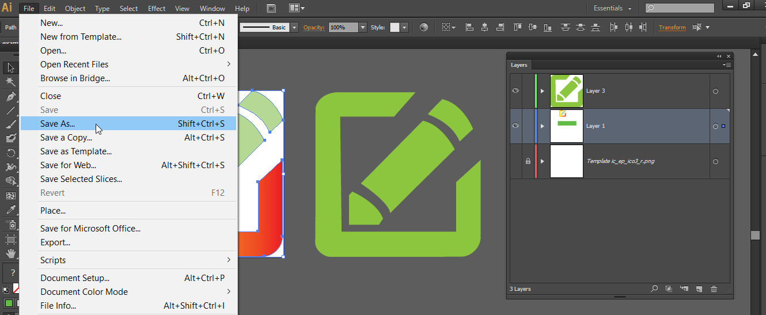Click the Style swatch box
This screenshot has height=315, width=766.
point(395,27)
